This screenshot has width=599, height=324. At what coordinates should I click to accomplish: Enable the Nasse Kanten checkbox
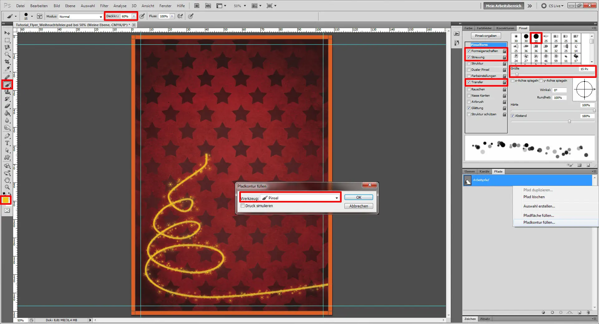[469, 96]
